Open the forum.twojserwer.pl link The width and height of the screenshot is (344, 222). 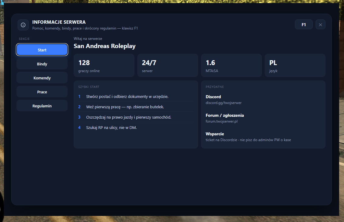click(222, 121)
